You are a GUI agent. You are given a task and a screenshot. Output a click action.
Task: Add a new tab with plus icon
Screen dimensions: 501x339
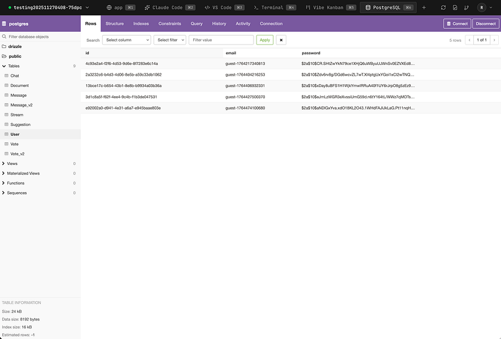tap(424, 7)
